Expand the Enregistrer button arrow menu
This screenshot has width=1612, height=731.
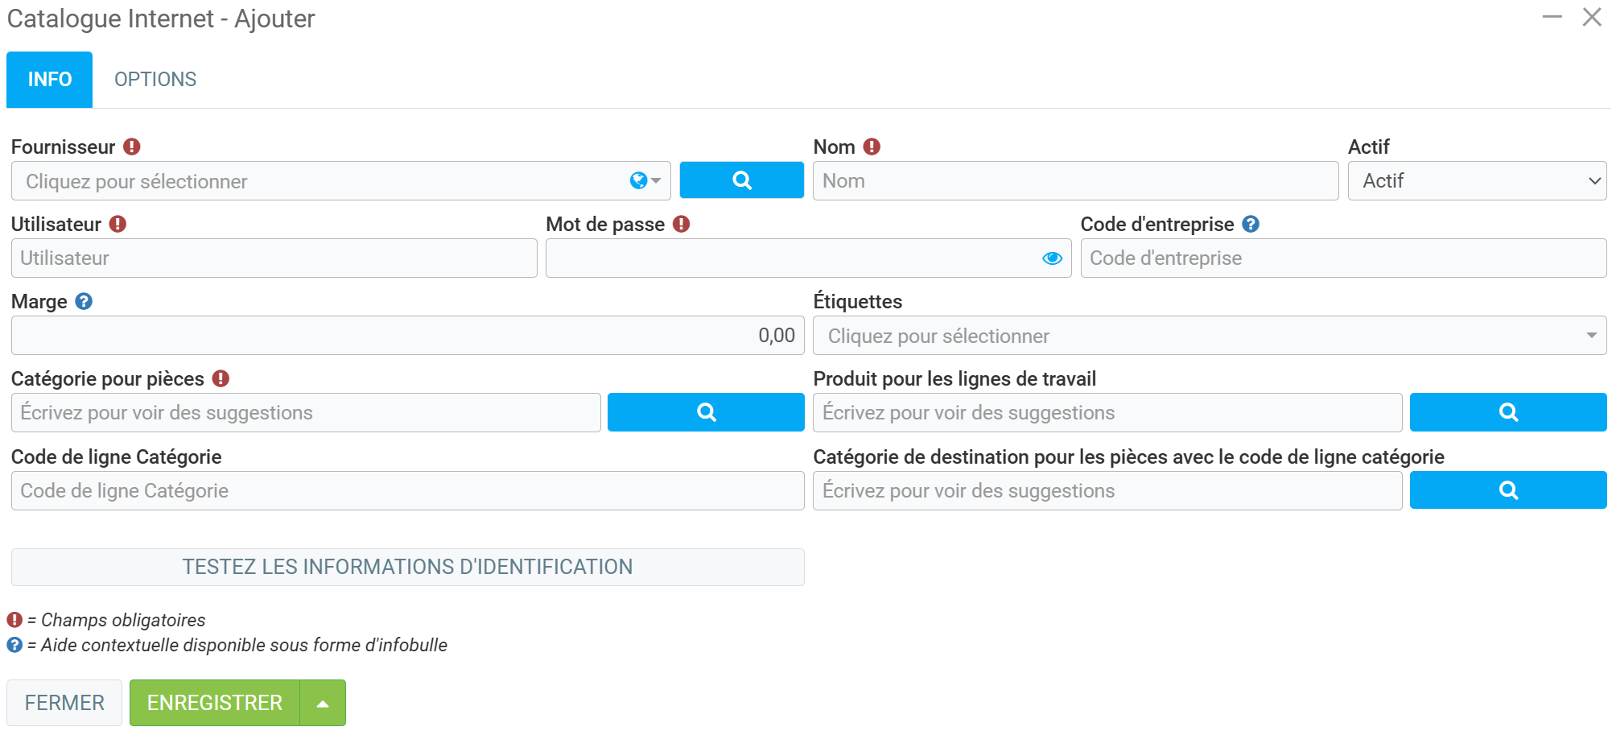[323, 703]
